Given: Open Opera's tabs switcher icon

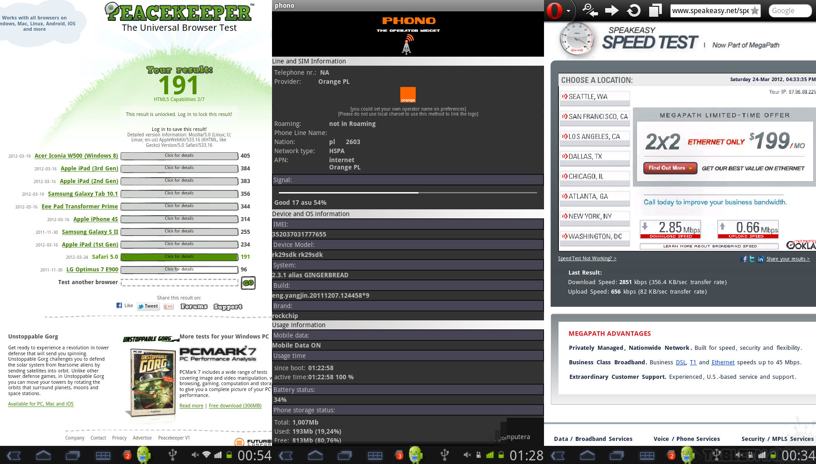Looking at the screenshot, I should [x=655, y=10].
